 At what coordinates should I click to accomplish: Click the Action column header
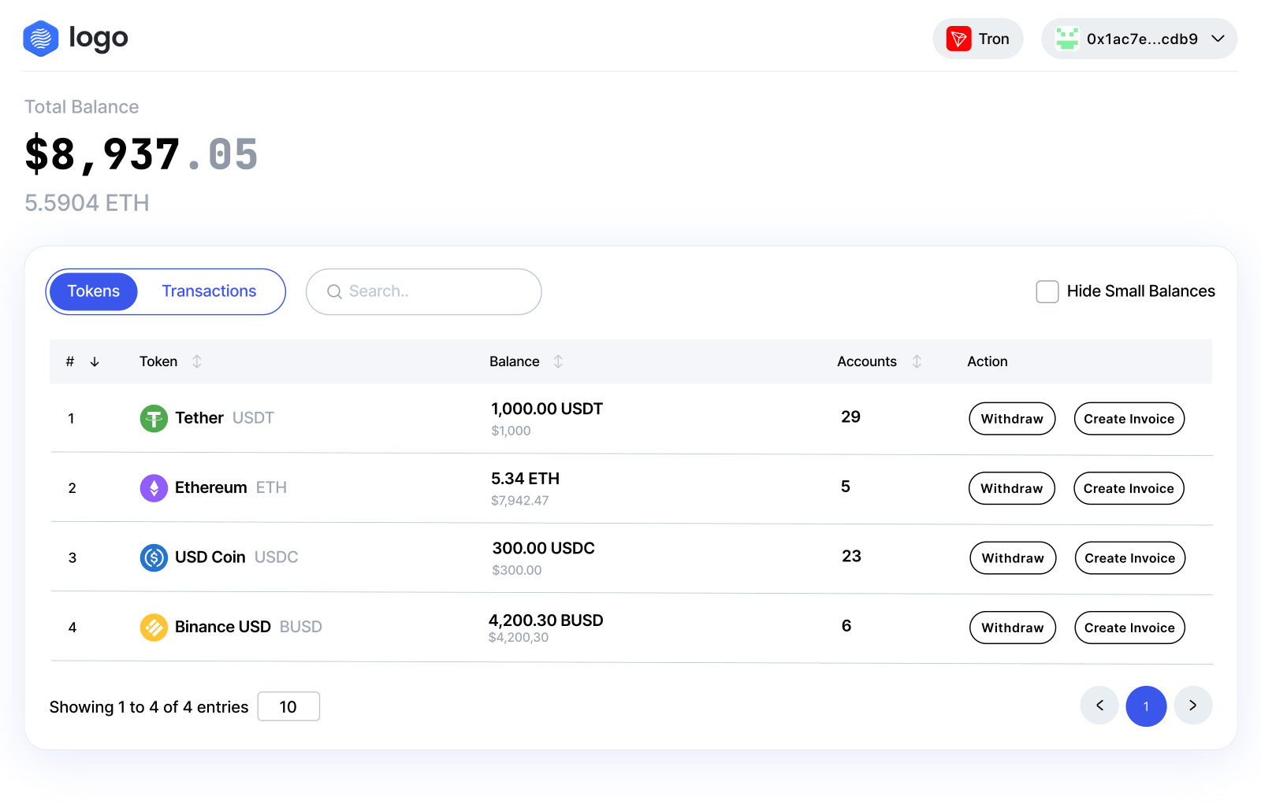click(x=988, y=361)
